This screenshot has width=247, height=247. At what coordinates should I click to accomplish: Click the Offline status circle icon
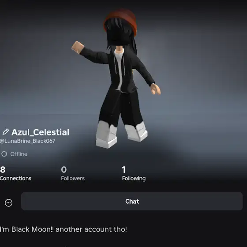pos(4,154)
